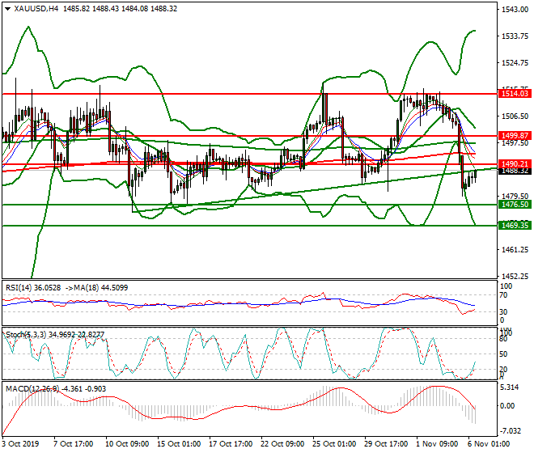This screenshot has width=534, height=453.
Task: Click the 1 Nov 09:00 time label
Action: click(438, 444)
